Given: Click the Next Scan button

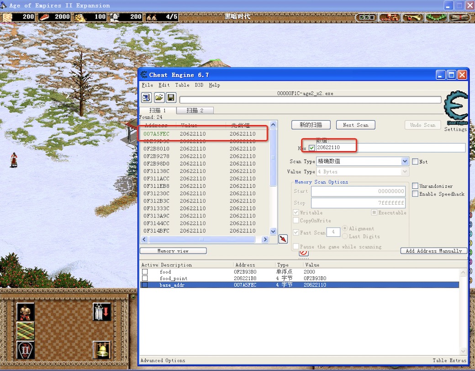Looking at the screenshot, I should pos(356,125).
